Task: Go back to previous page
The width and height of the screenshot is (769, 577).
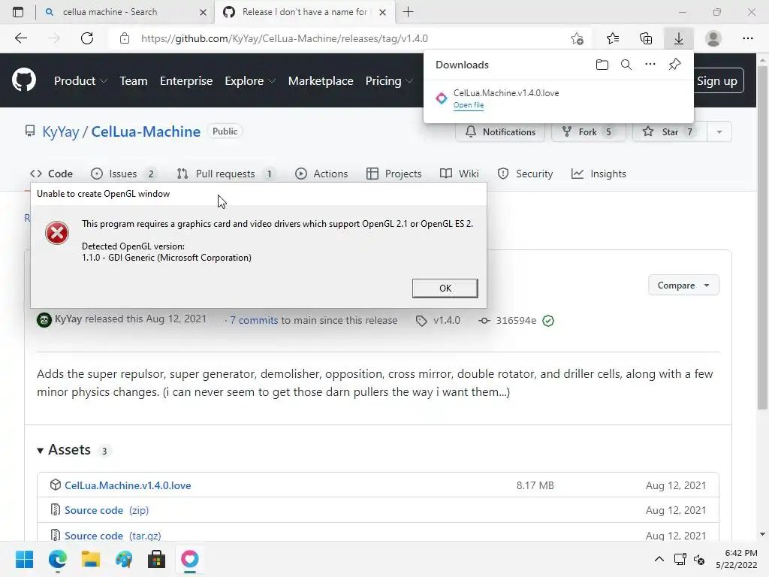Action: (21, 38)
